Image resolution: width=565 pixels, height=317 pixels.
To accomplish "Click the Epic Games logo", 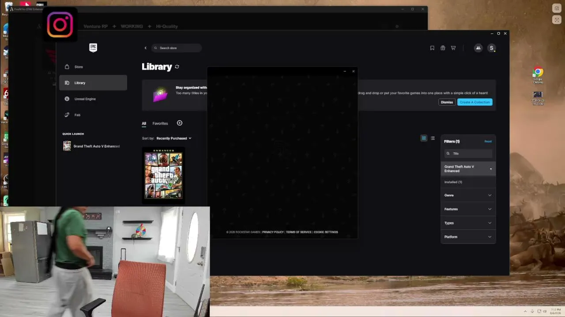I will [93, 48].
